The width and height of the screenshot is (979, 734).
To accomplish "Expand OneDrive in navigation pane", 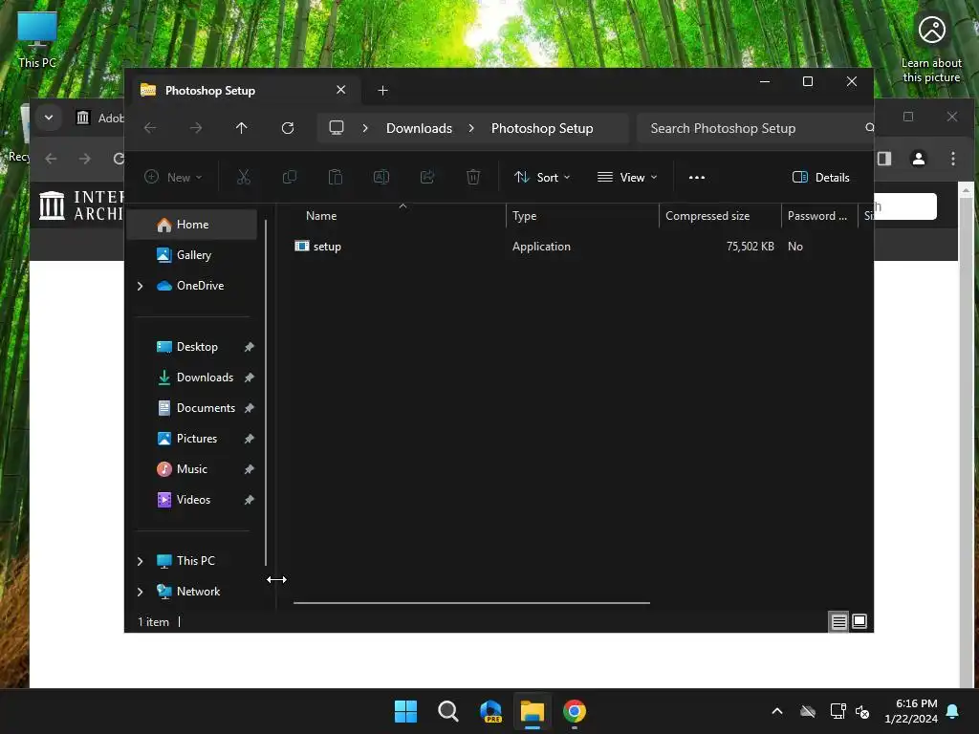I will point(140,286).
